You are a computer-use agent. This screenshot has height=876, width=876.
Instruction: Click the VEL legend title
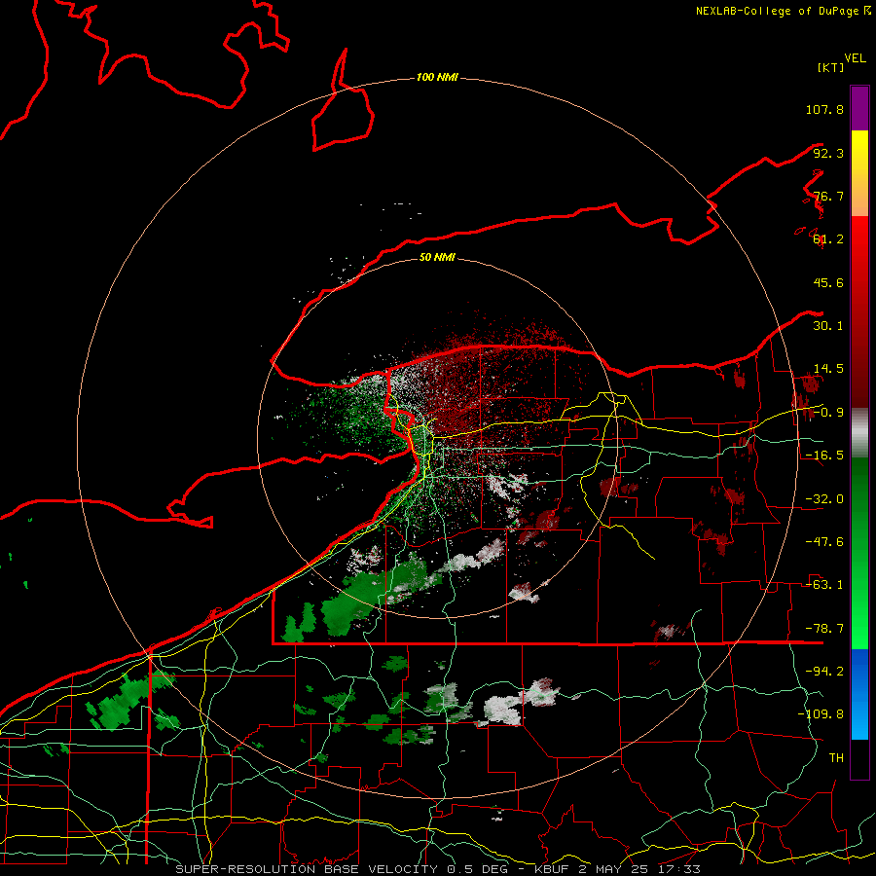point(855,58)
